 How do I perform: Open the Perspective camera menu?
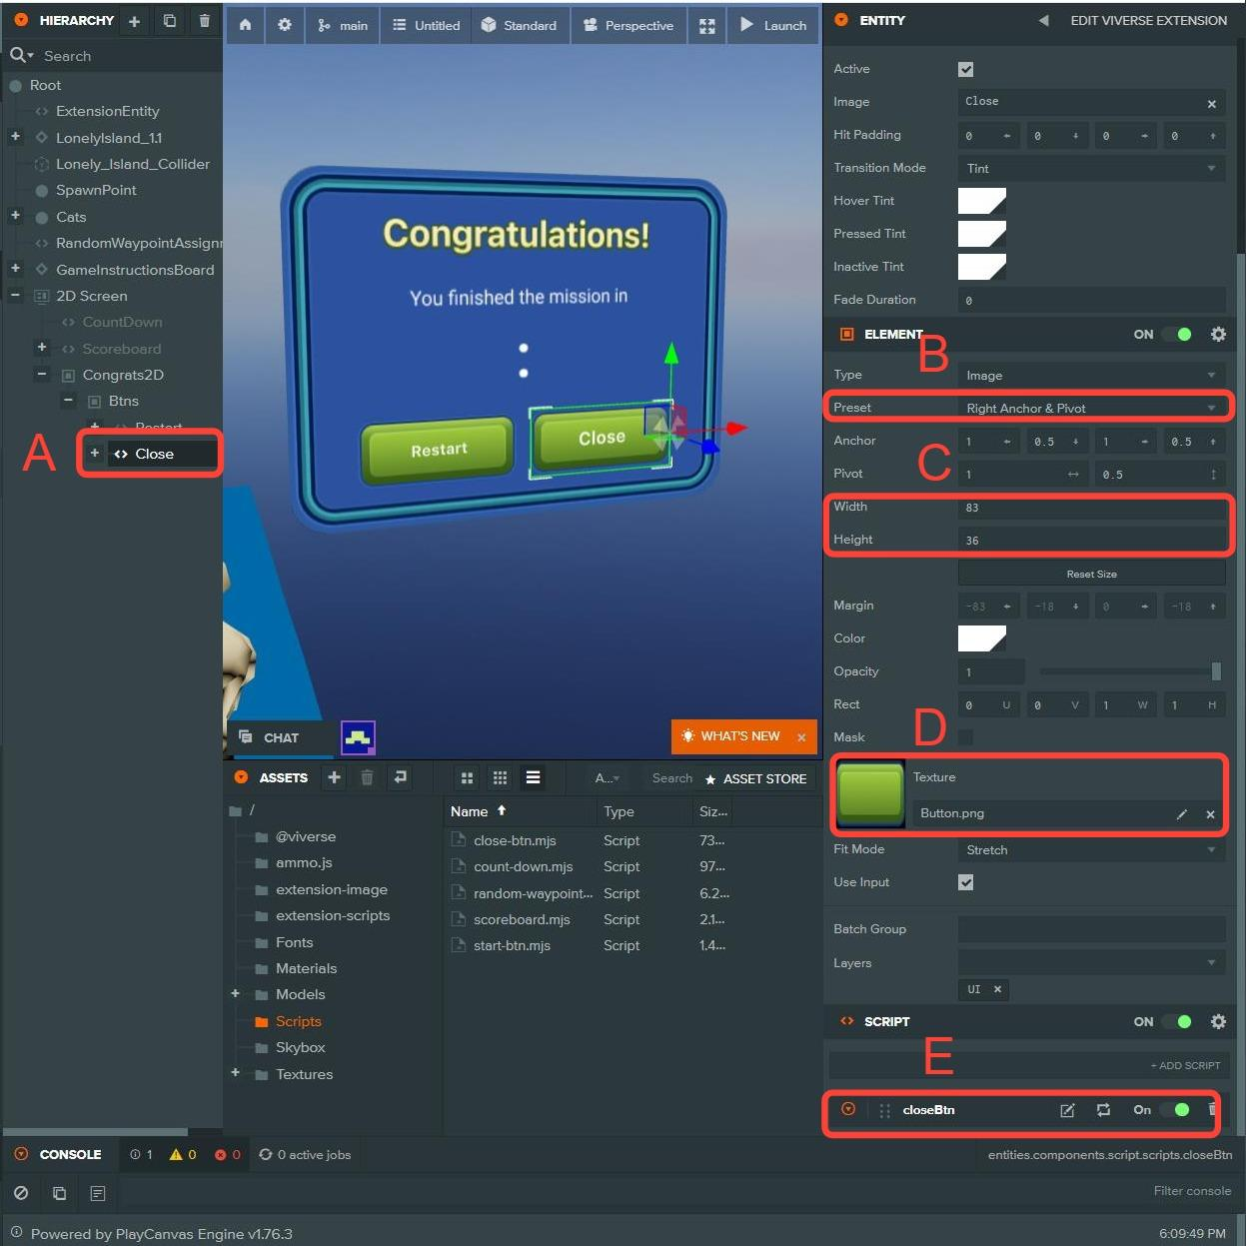click(628, 26)
